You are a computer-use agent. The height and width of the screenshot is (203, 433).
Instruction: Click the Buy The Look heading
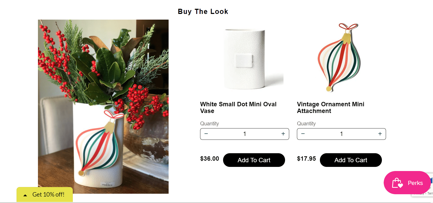pos(203,11)
